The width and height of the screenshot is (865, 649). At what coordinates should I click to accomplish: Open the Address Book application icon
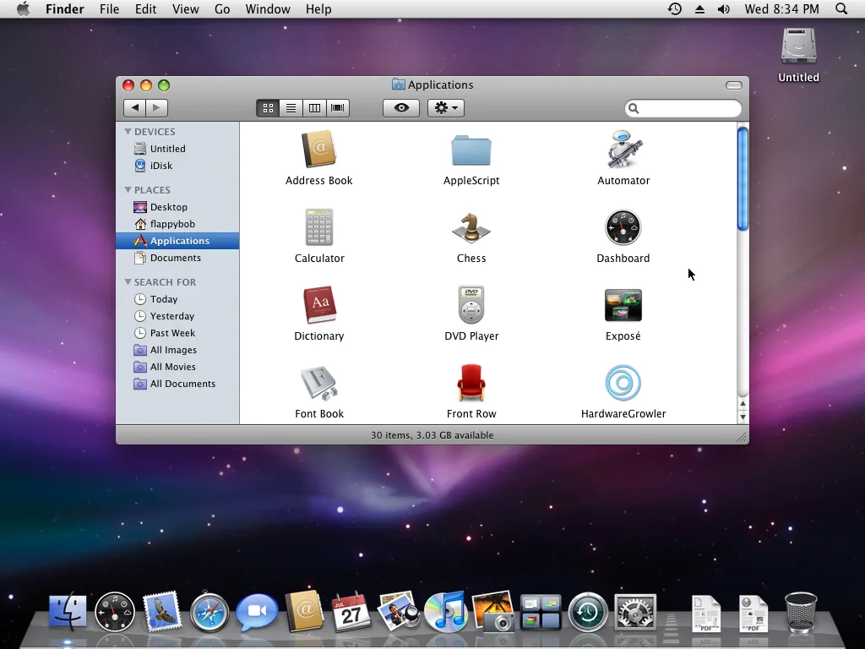tap(318, 149)
